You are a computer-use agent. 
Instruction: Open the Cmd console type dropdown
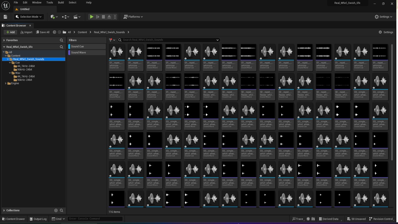(58, 219)
